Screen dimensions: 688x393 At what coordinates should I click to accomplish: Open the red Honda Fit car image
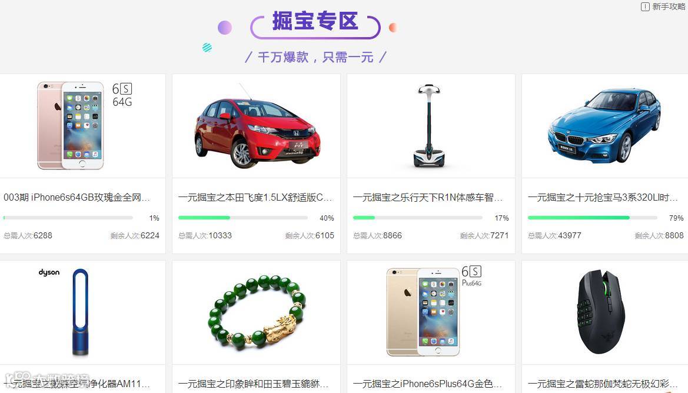click(257, 128)
